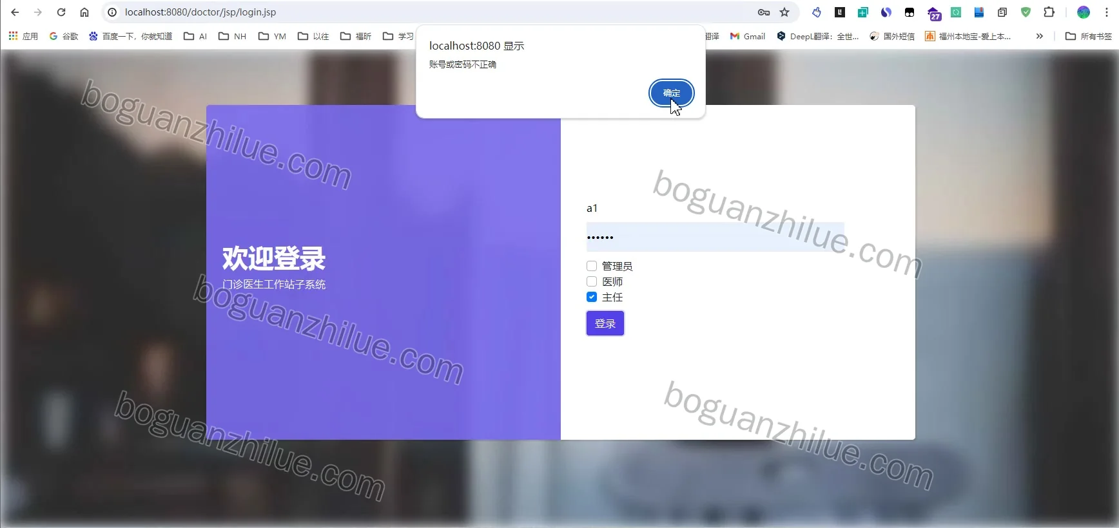The image size is (1119, 528).
Task: Click the home icon in the toolbar
Action: pos(84,12)
